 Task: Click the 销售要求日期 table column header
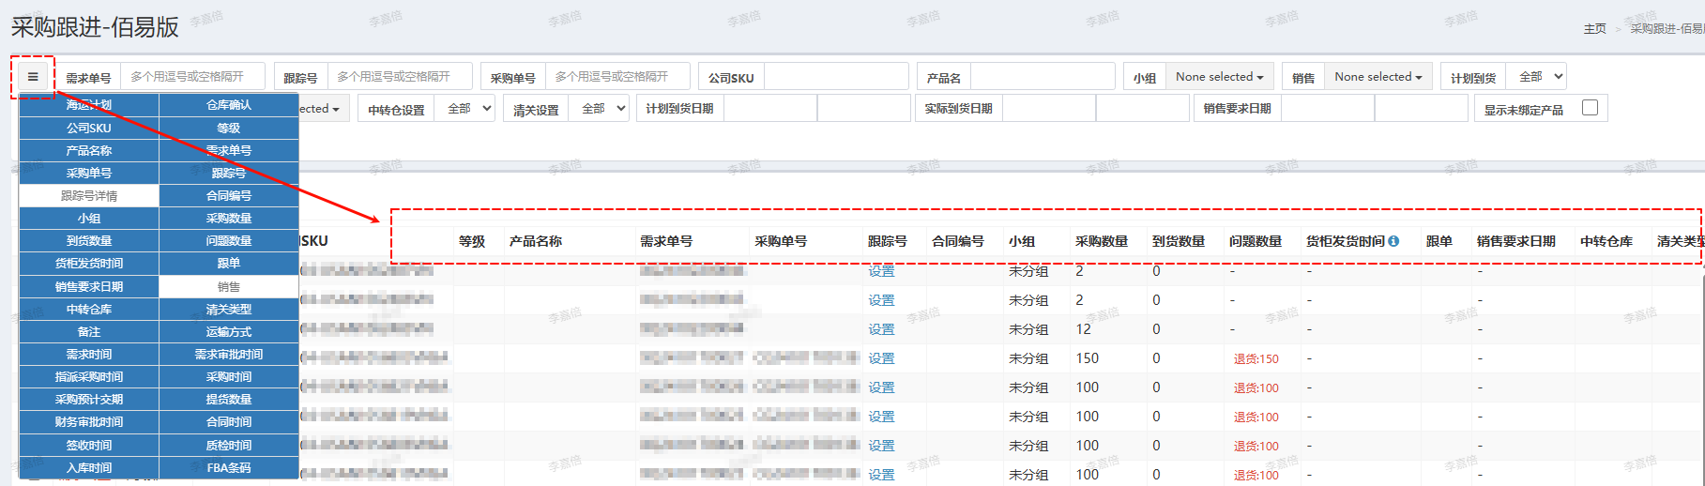[x=1516, y=241]
